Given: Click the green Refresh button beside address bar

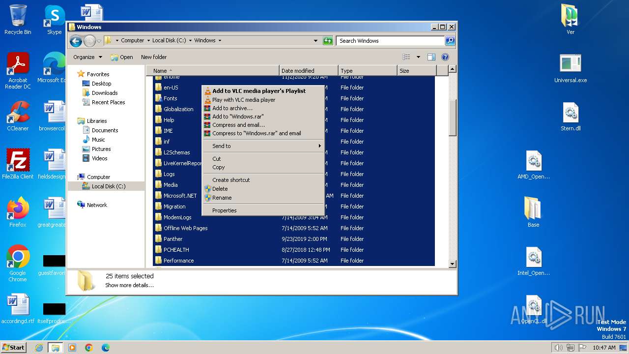Looking at the screenshot, I should tap(328, 41).
